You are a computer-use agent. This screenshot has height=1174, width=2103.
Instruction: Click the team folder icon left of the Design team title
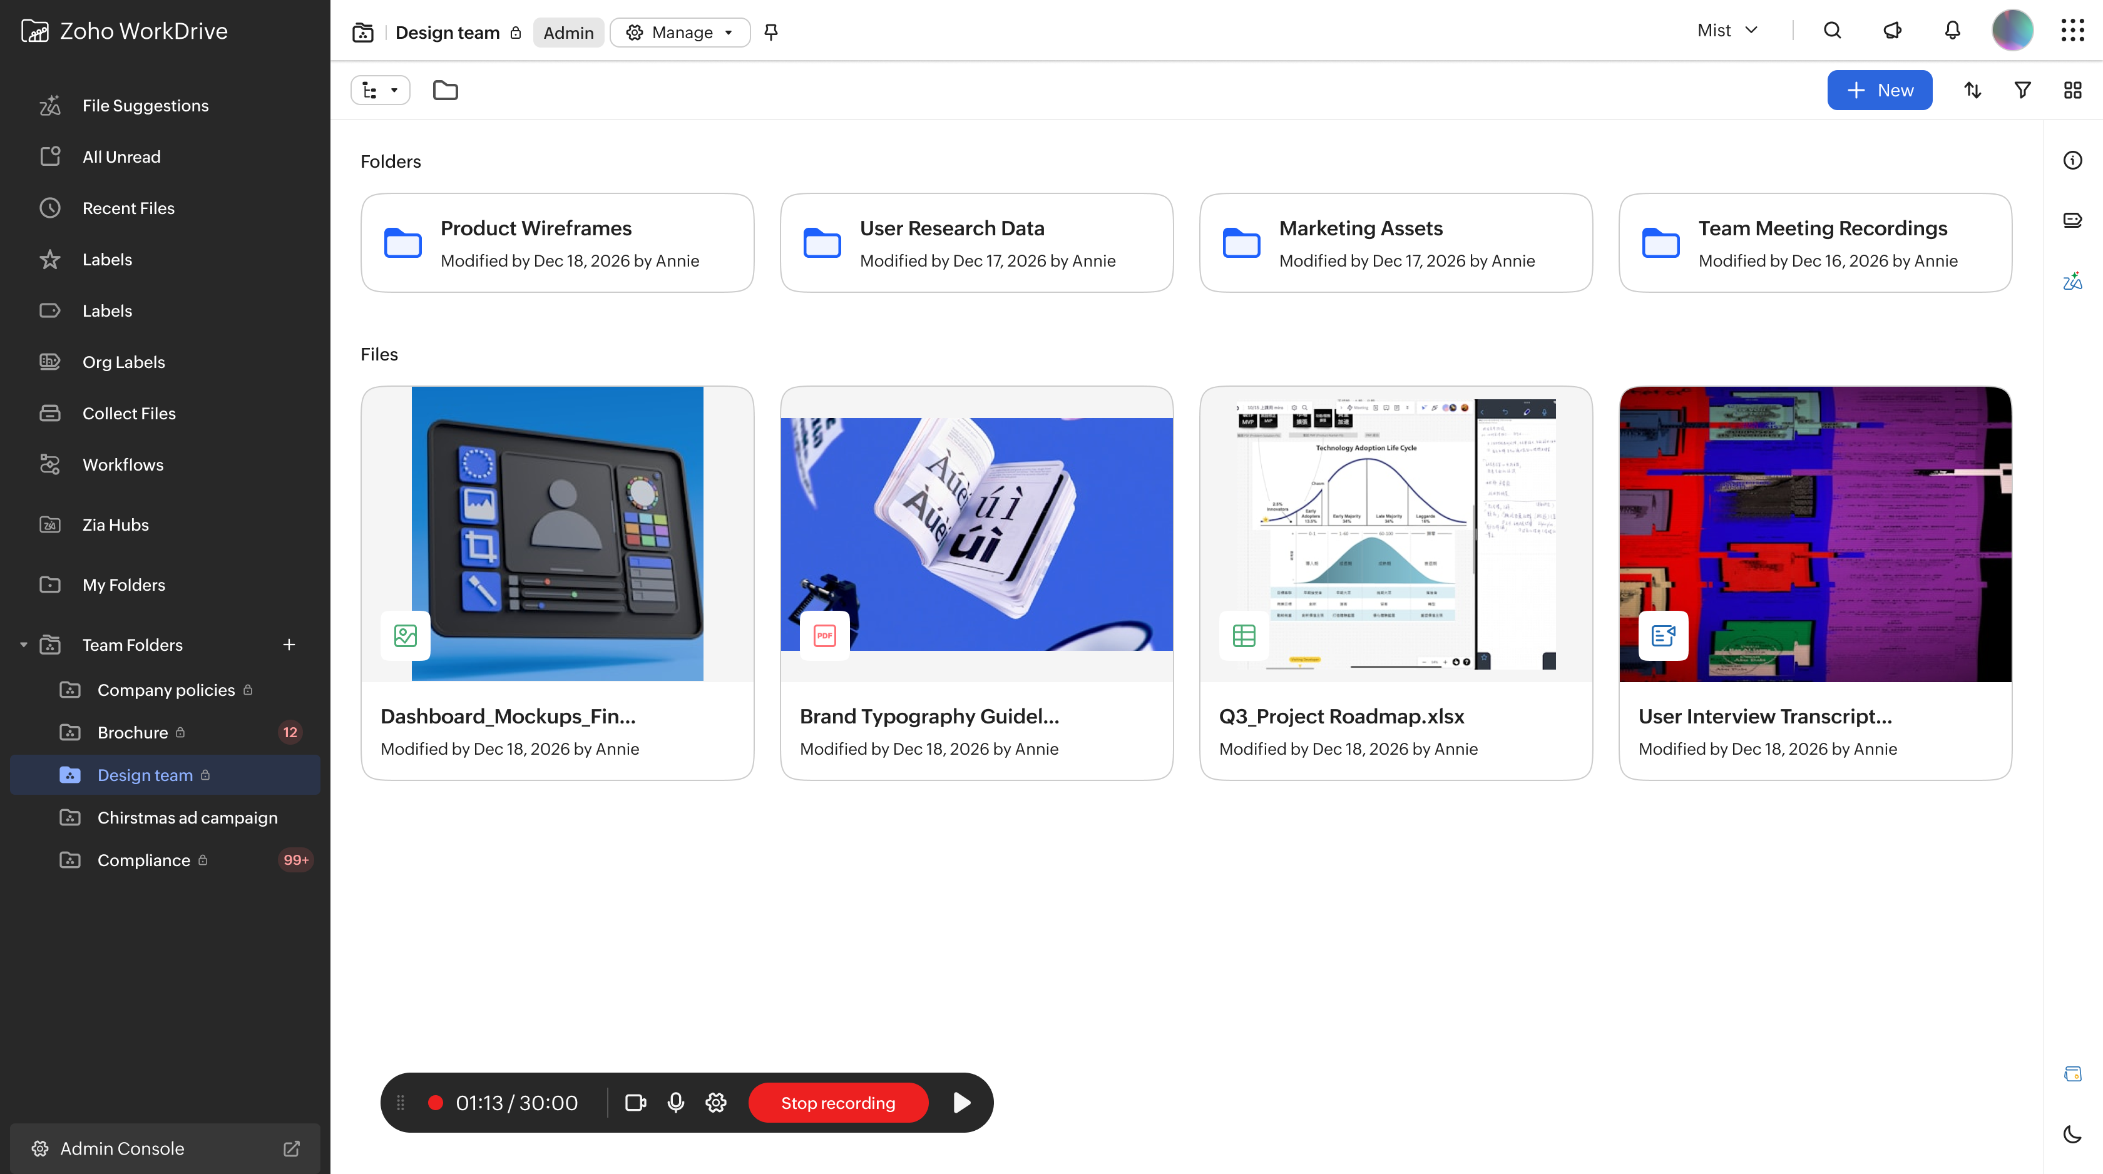tap(362, 32)
